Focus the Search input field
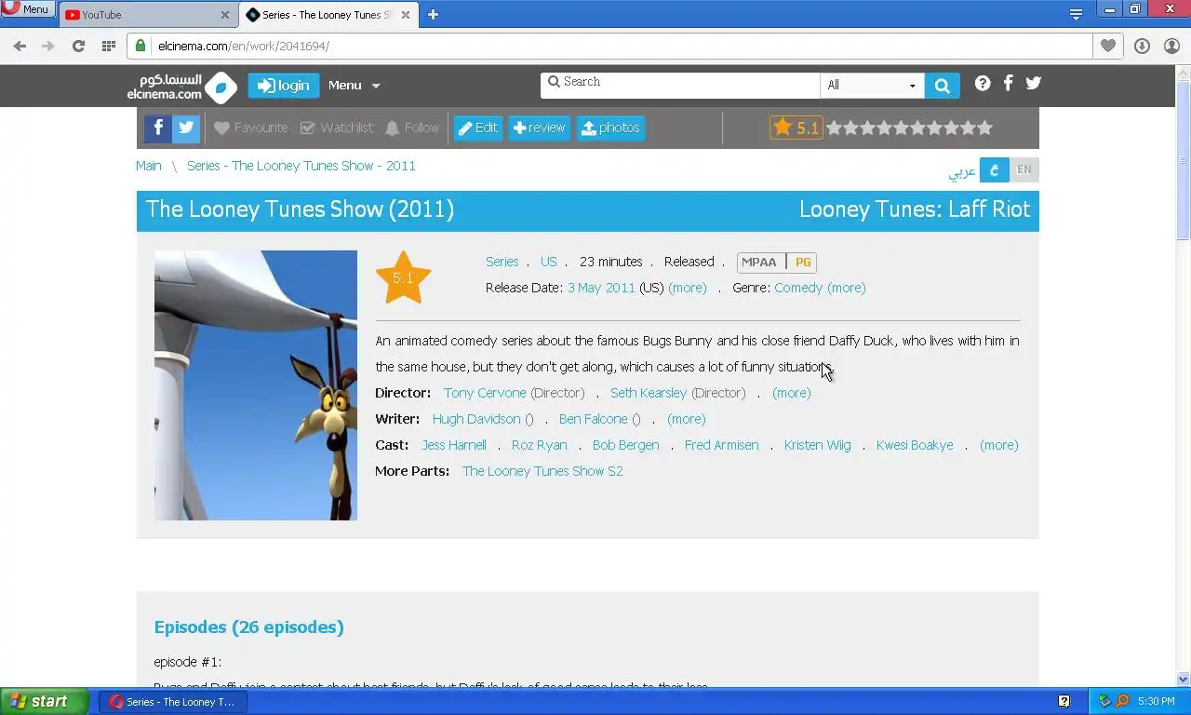Screen dimensions: 1191x715 click(x=680, y=85)
